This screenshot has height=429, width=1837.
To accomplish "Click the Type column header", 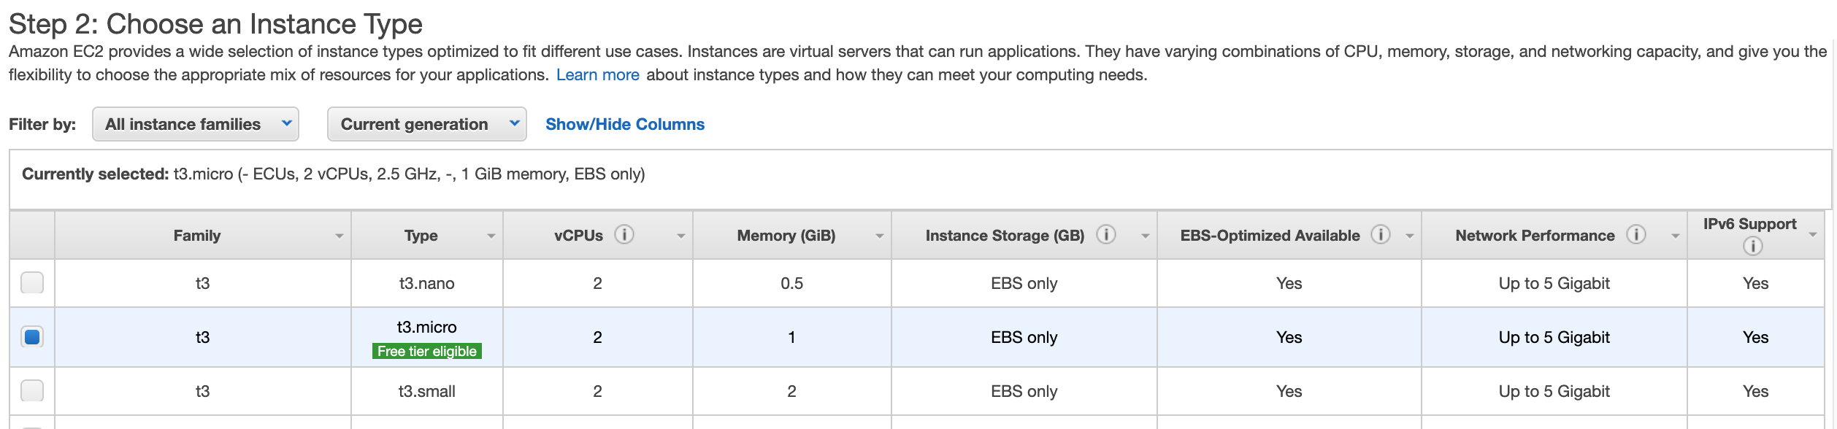I will (427, 235).
